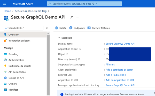
Task: Click the sidebar vertical scrollbar
Action: pos(48,65)
